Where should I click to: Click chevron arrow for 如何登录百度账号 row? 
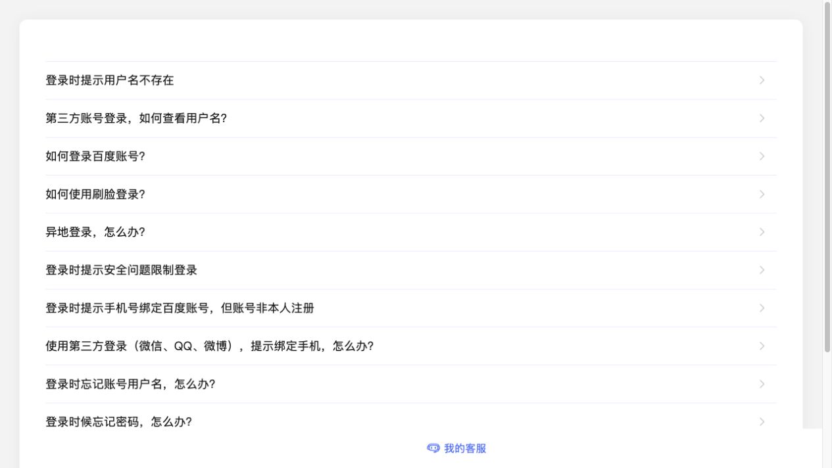tap(762, 156)
